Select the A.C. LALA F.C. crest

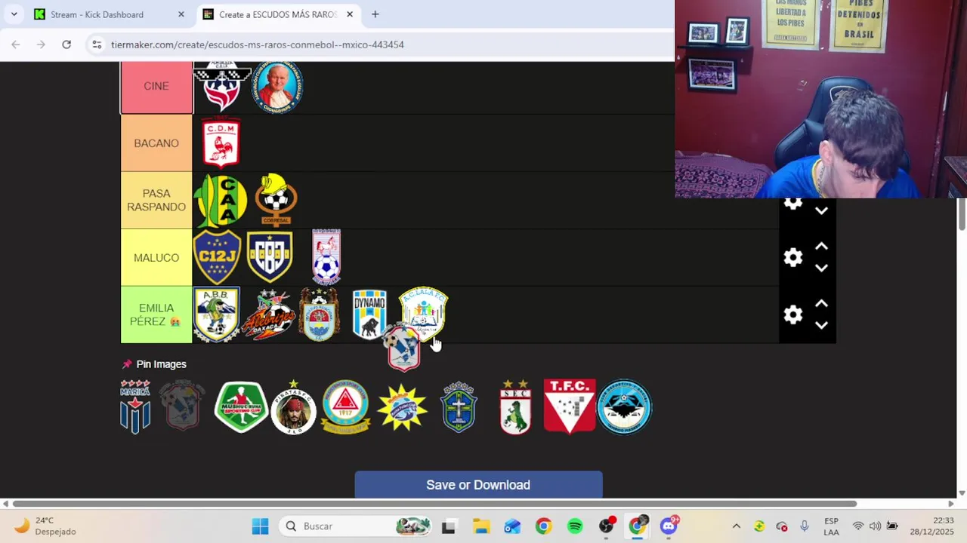pyautogui.click(x=423, y=311)
